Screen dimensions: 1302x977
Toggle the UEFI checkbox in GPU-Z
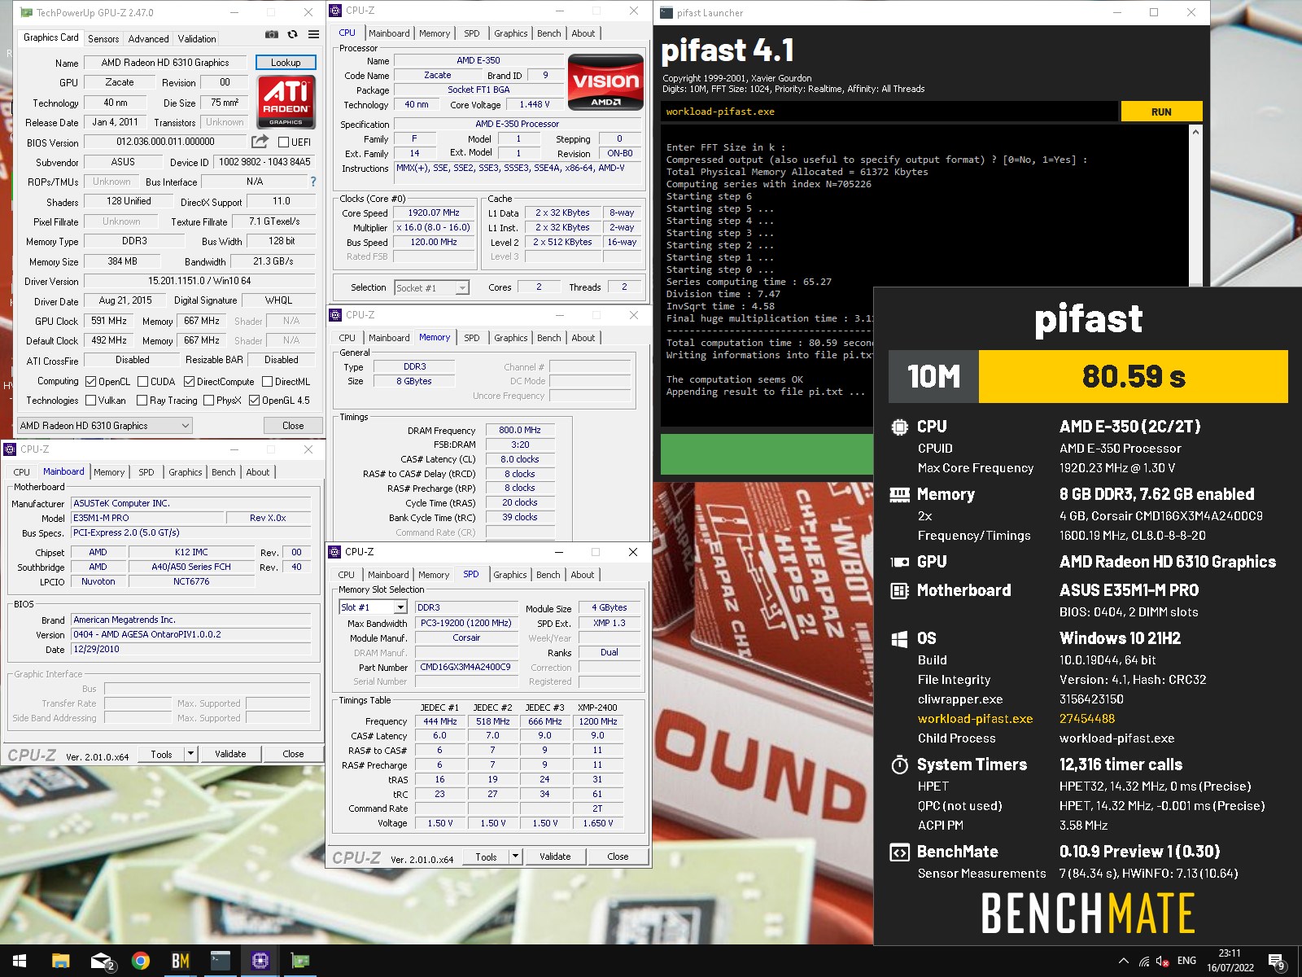coord(283,142)
